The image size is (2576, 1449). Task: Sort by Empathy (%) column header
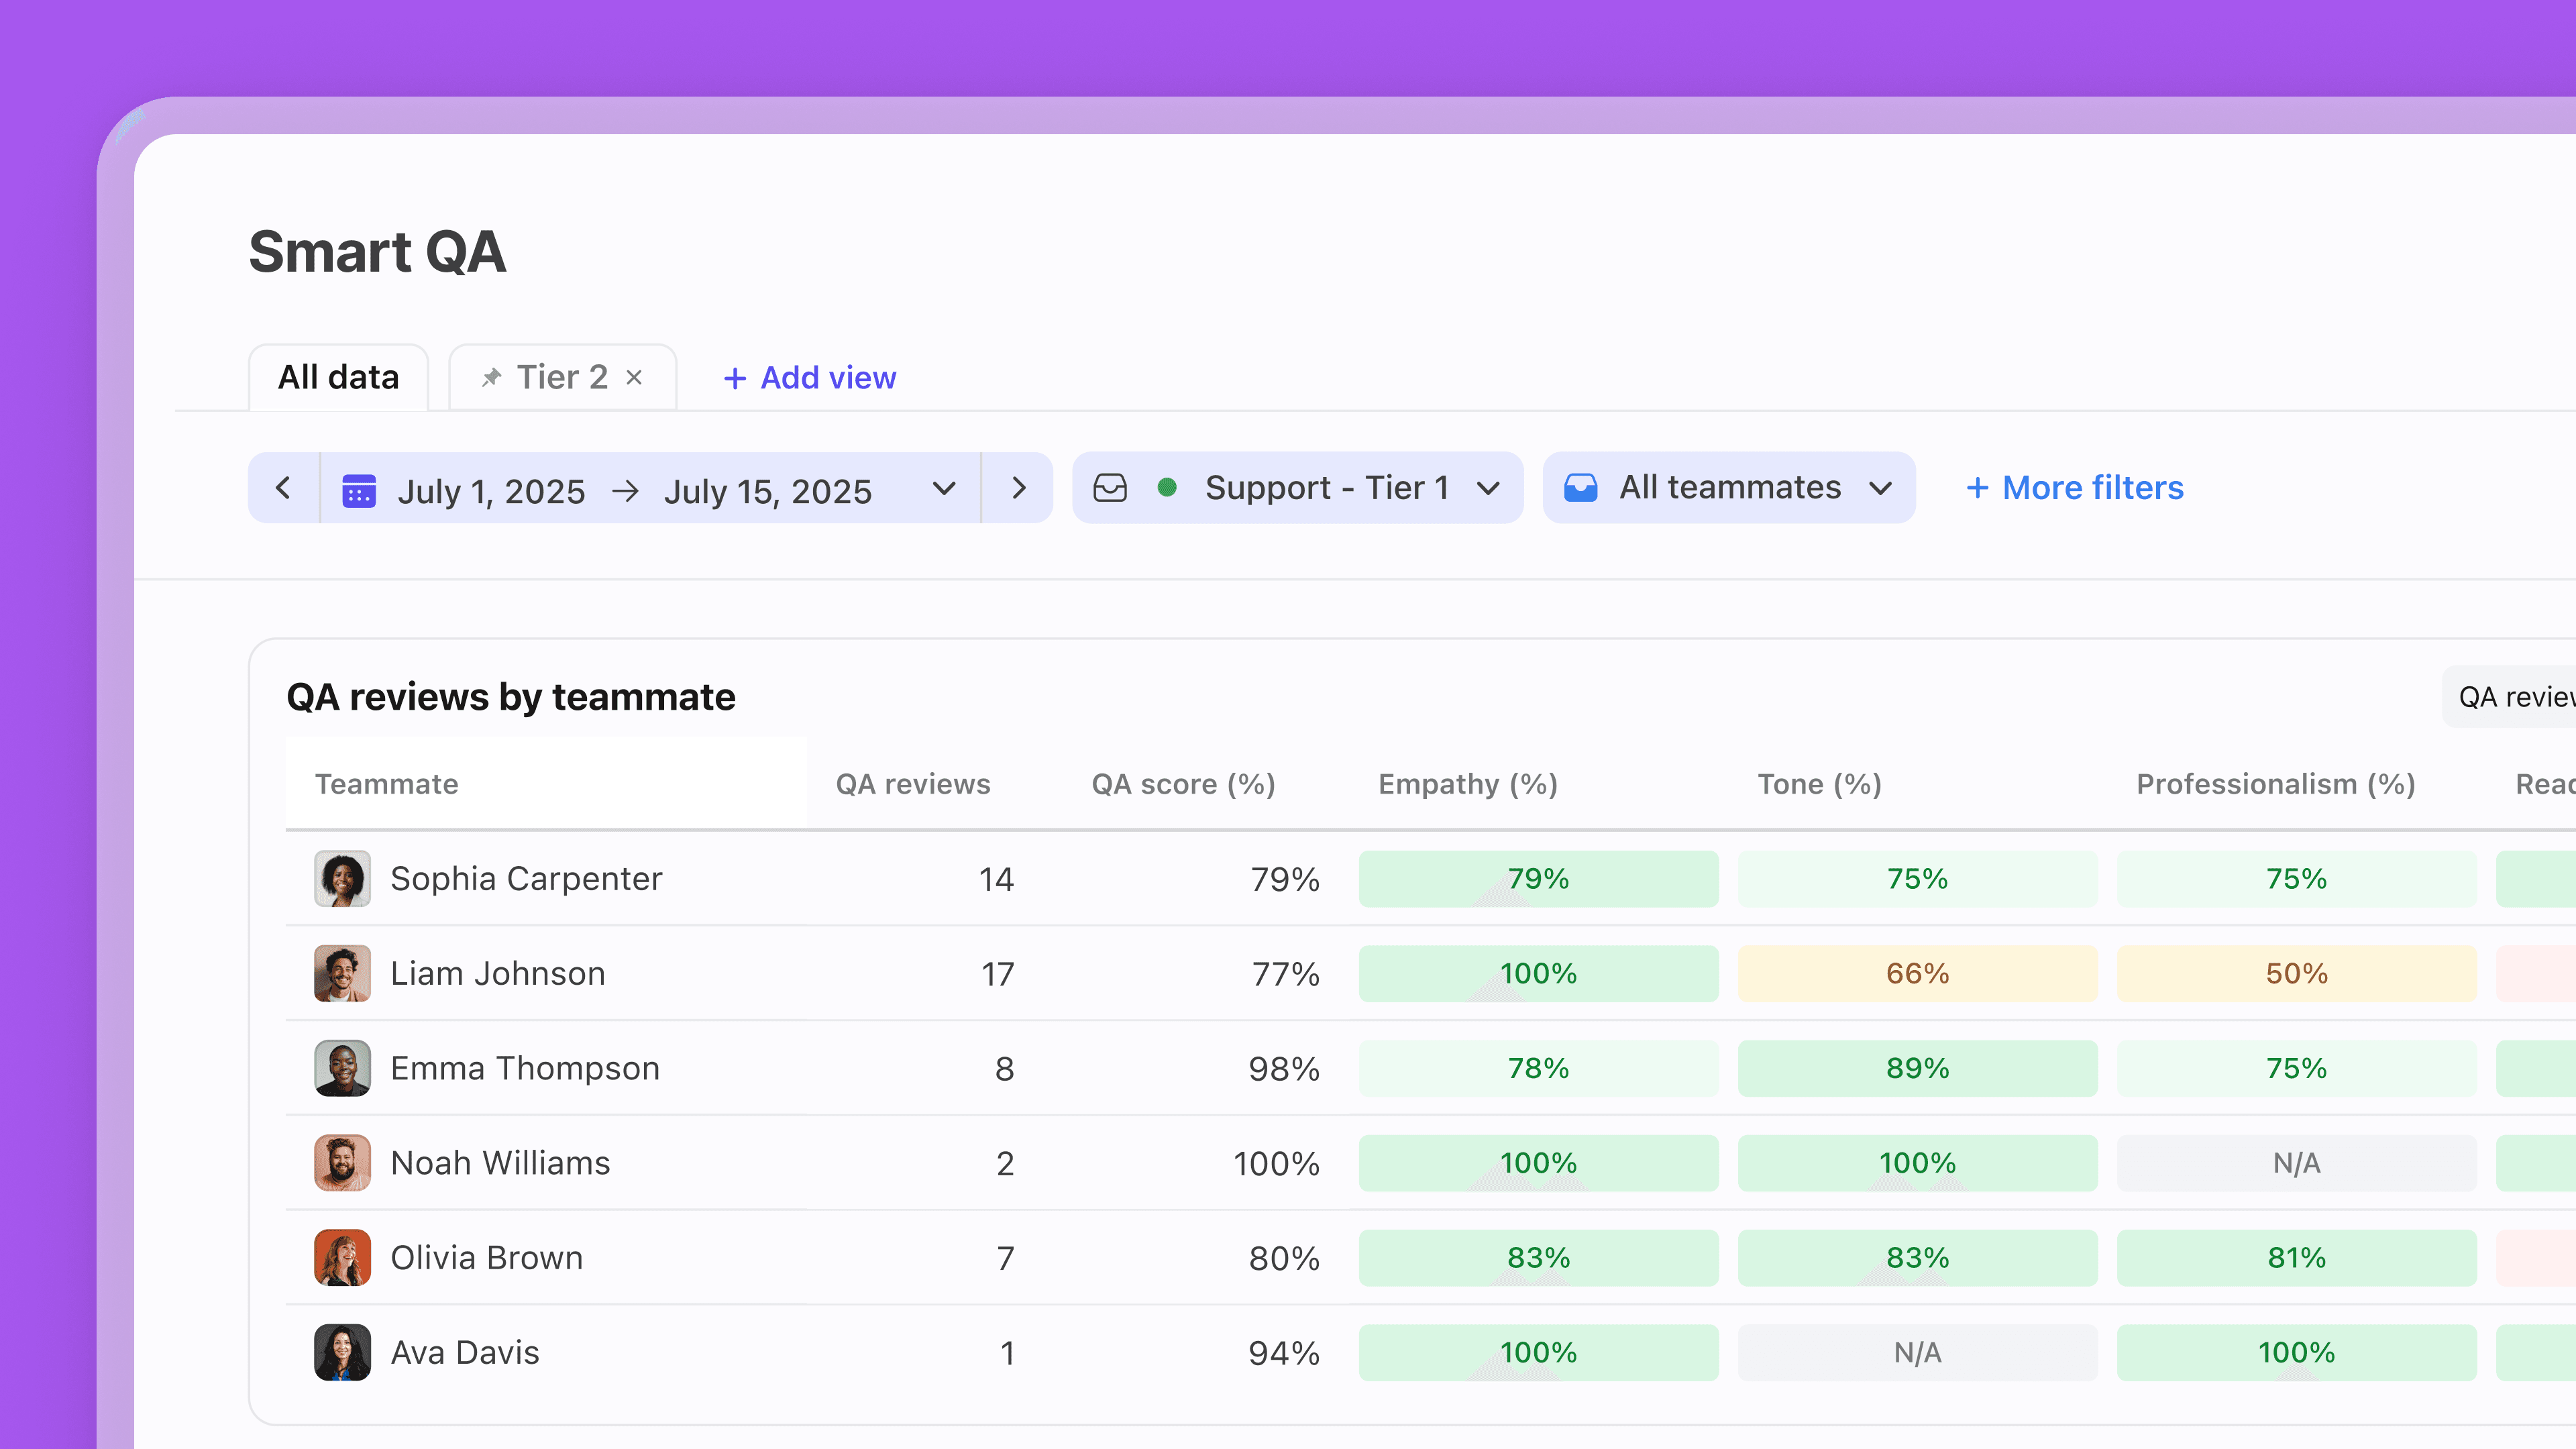click(x=1468, y=784)
